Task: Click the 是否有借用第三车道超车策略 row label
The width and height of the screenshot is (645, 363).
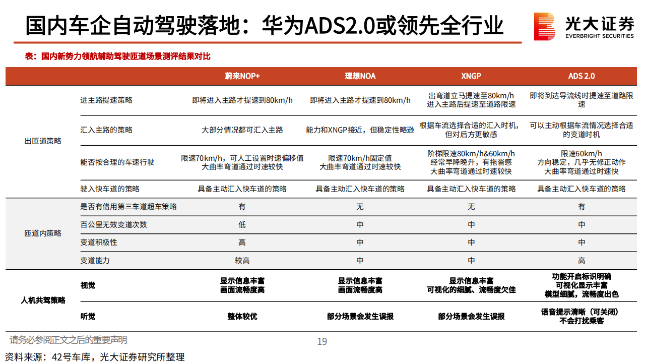Action: point(128,207)
